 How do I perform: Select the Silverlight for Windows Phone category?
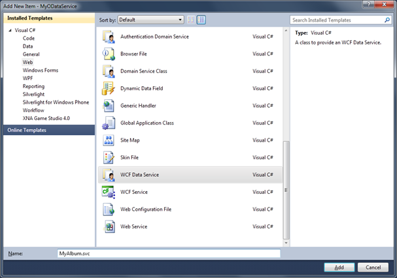(x=56, y=102)
